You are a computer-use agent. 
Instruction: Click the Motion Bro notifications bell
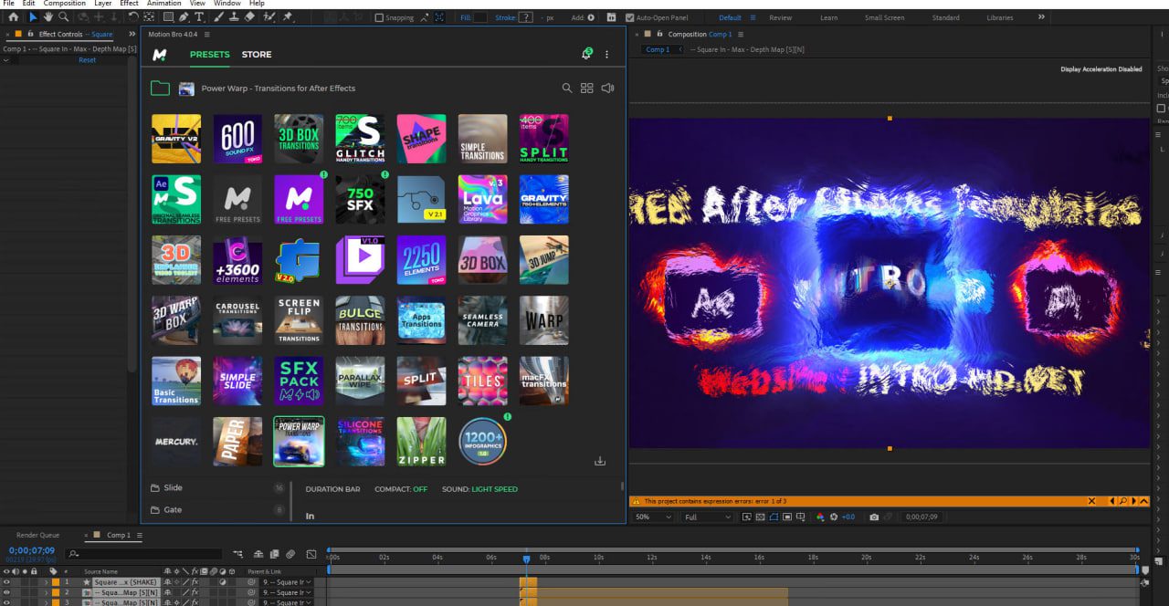[586, 55]
